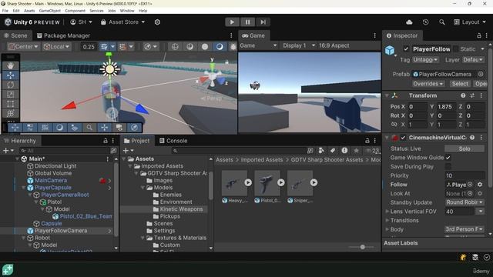Image resolution: width=493 pixels, height=277 pixels.
Task: Toggle the Static checkbox in the Inspector
Action: [x=455, y=49]
